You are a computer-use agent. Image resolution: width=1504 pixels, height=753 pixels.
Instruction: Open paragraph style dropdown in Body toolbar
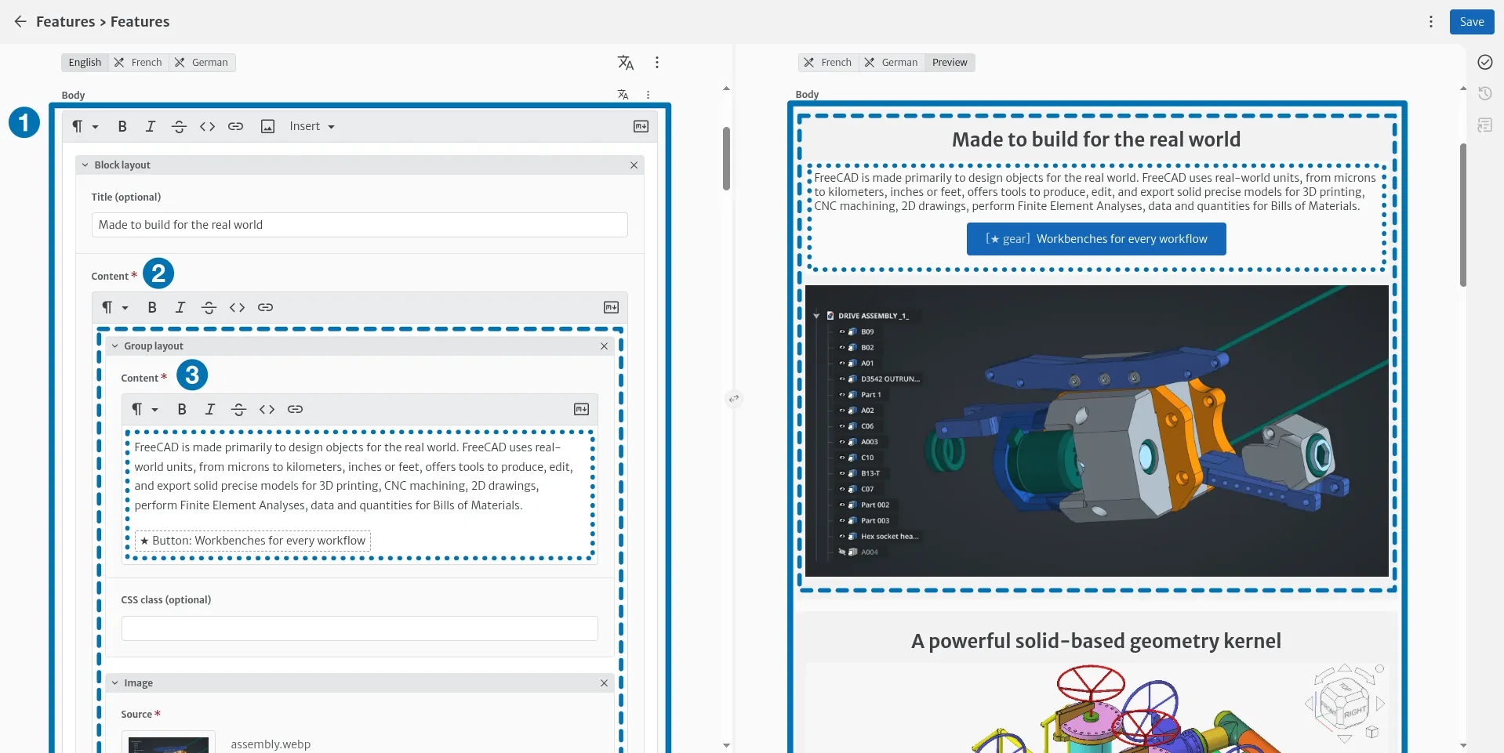(x=85, y=126)
